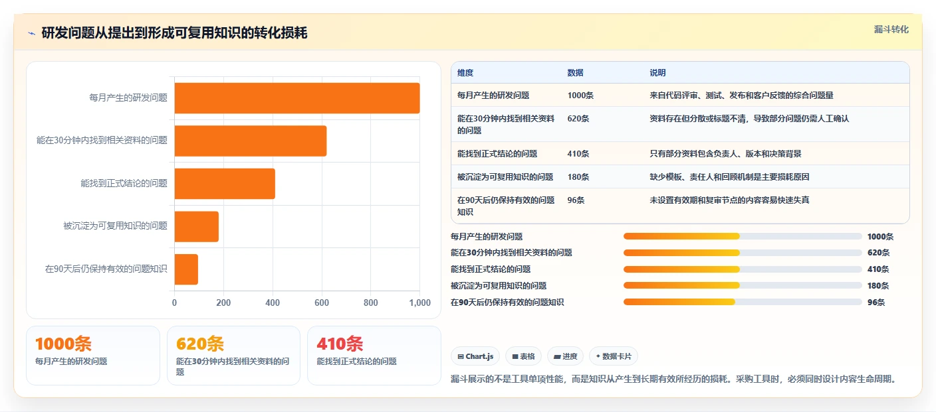Click description 未设置有效期和复审节点的内容容易快速失真
This screenshot has width=936, height=412.
(729, 200)
